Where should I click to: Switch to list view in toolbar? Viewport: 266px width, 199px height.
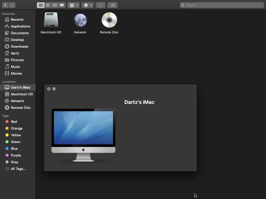point(48,5)
